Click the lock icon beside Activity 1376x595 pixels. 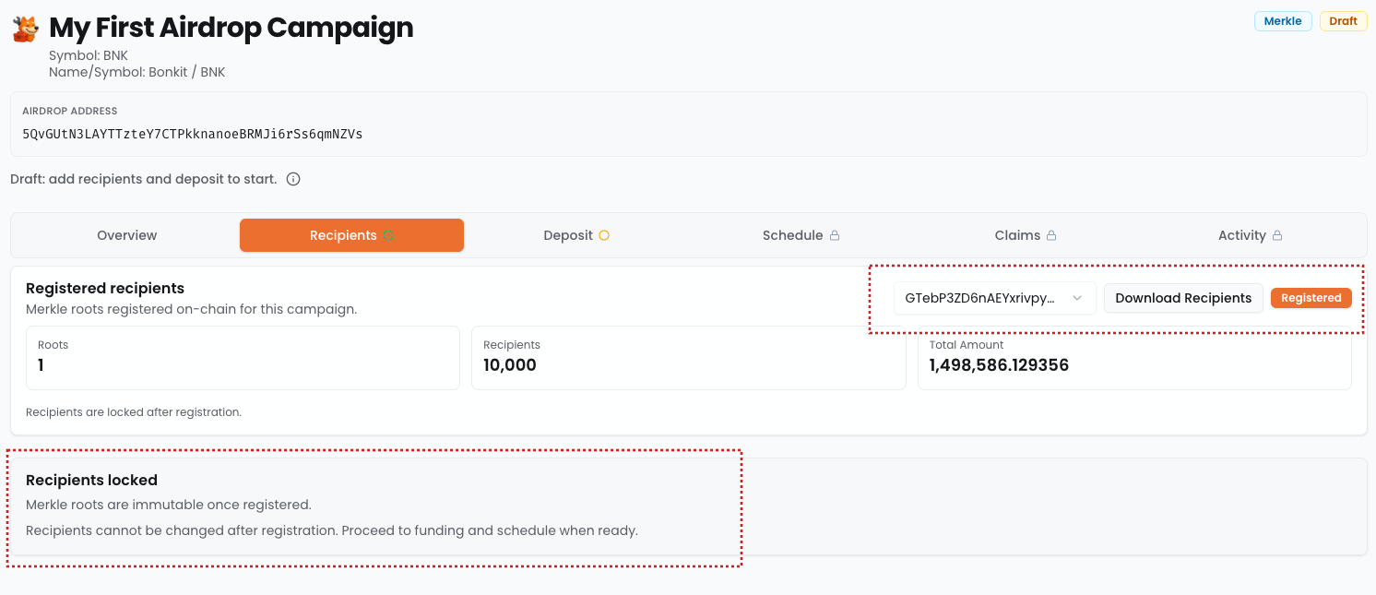1277,235
